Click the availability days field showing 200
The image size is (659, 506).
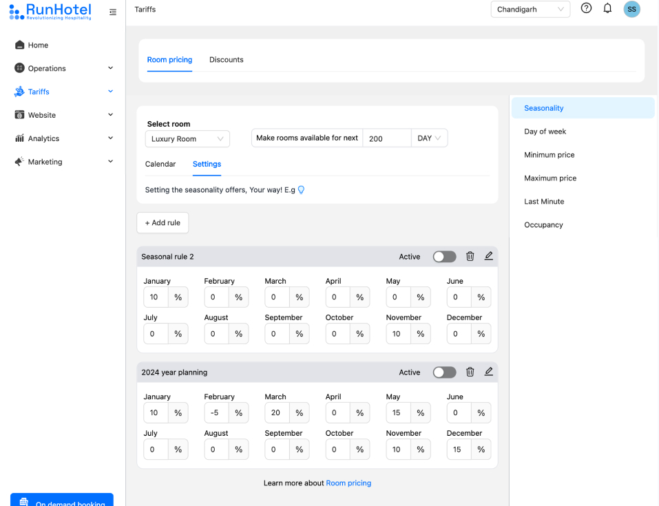387,138
